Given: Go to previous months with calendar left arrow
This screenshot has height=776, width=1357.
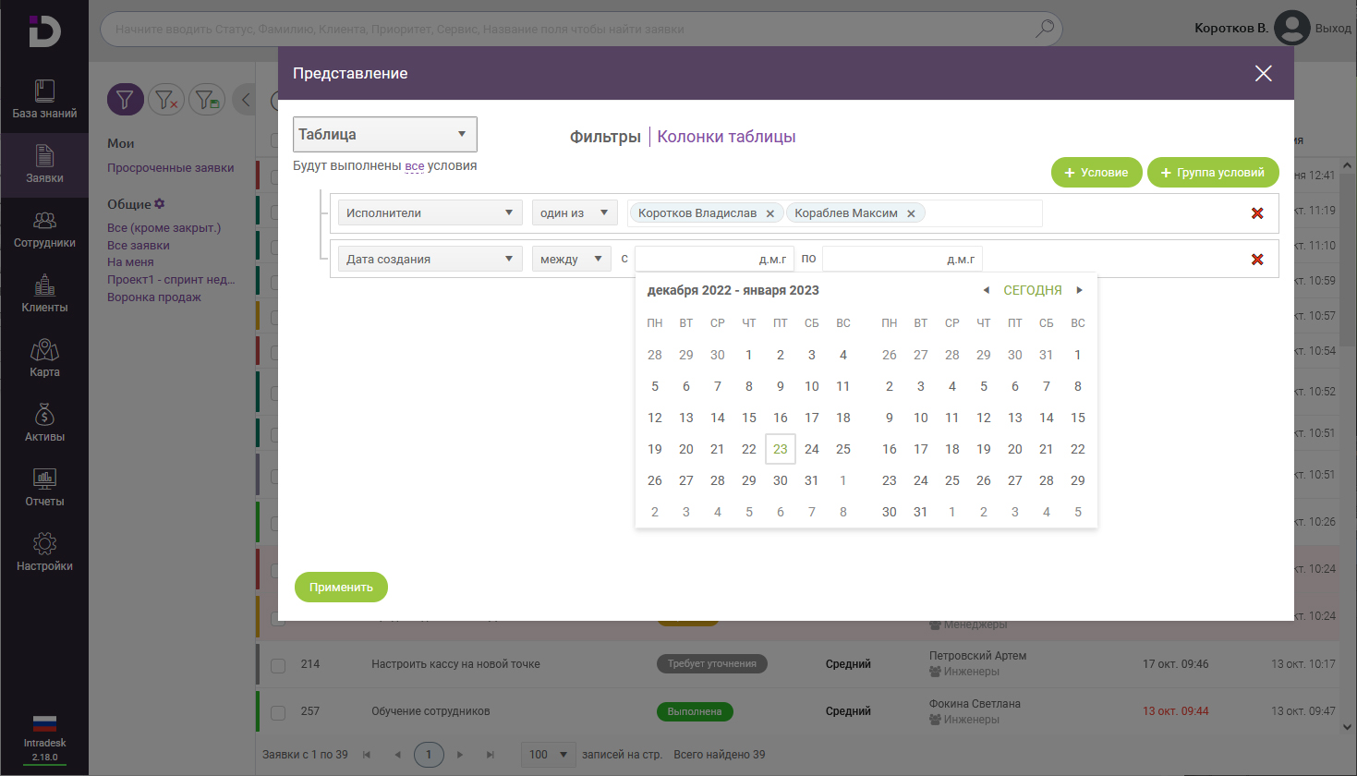Looking at the screenshot, I should coord(986,289).
